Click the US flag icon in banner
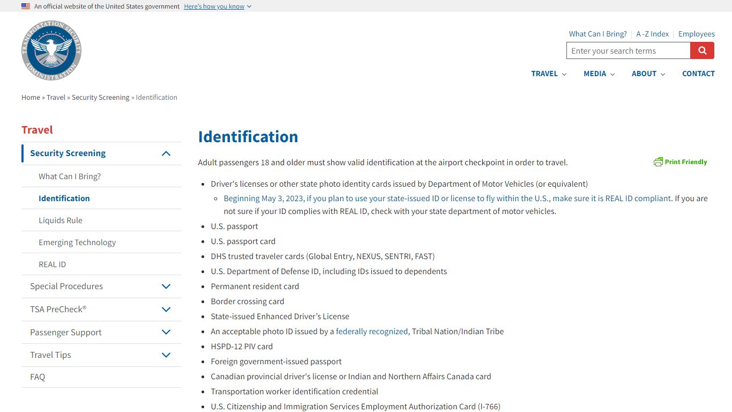 26,6
